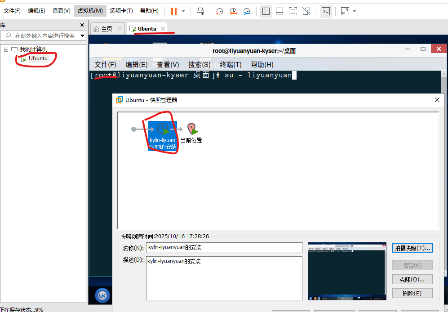Open the 选项卡(T) menu
Image resolution: width=448 pixels, height=312 pixels.
[x=121, y=11]
